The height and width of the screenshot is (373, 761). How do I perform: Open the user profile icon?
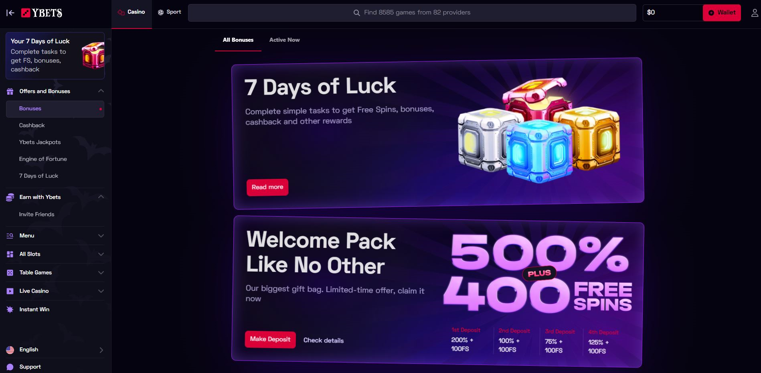(x=755, y=13)
